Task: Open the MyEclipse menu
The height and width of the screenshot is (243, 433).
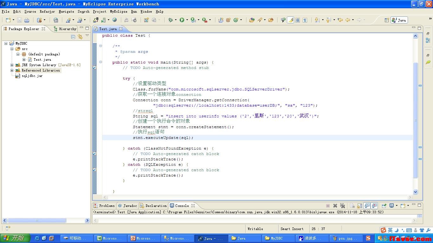Action: pos(119,11)
